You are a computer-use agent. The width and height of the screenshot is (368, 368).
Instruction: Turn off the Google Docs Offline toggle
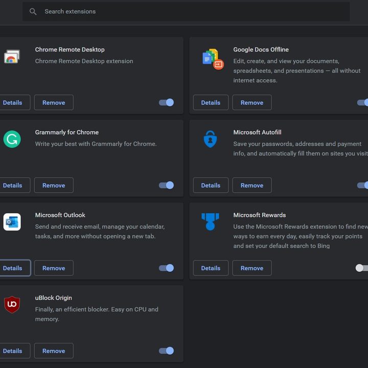click(x=363, y=102)
